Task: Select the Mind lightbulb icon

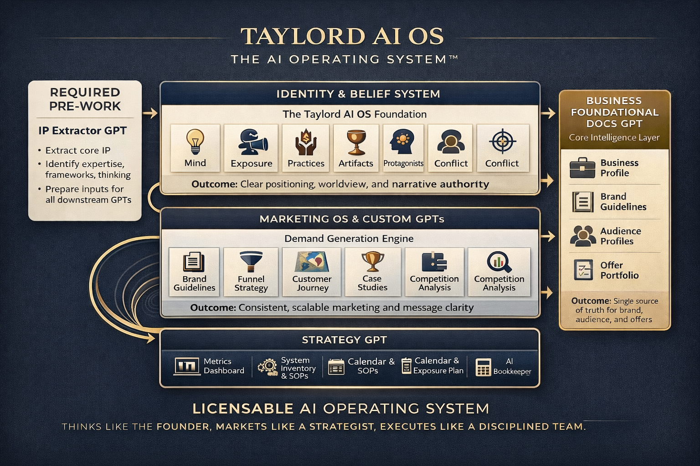Action: [195, 143]
